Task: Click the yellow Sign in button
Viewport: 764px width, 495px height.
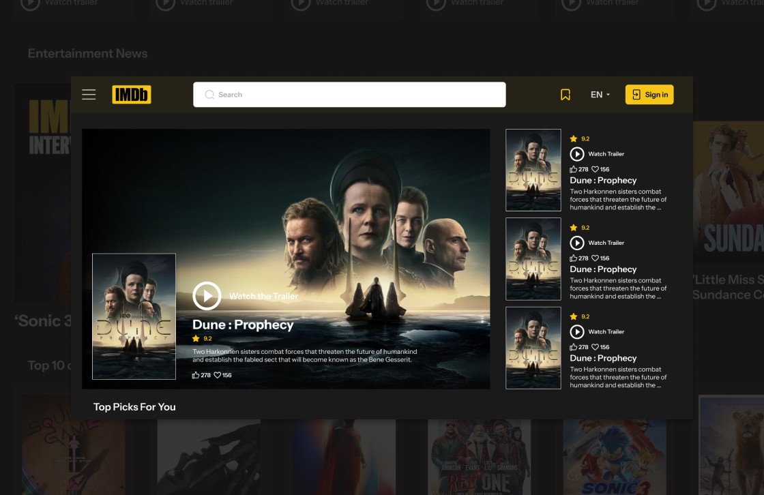Action: point(649,95)
